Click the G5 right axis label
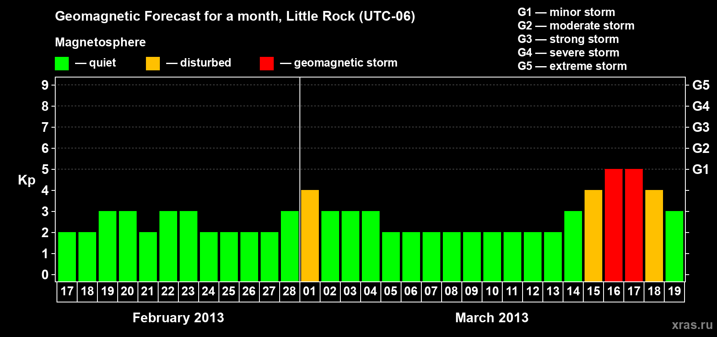717x337 pixels. 701,85
